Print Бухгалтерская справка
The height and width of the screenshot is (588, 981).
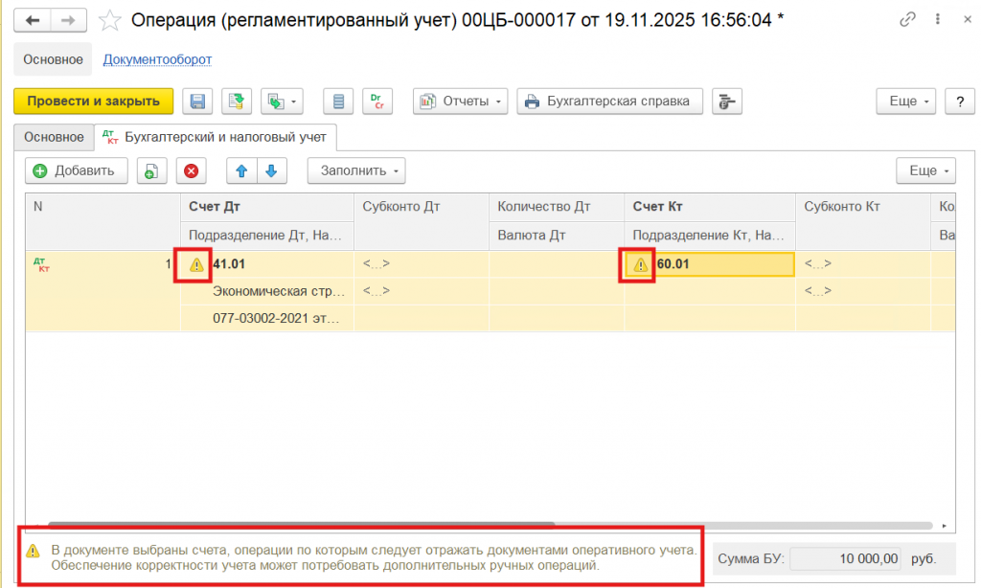tap(609, 102)
